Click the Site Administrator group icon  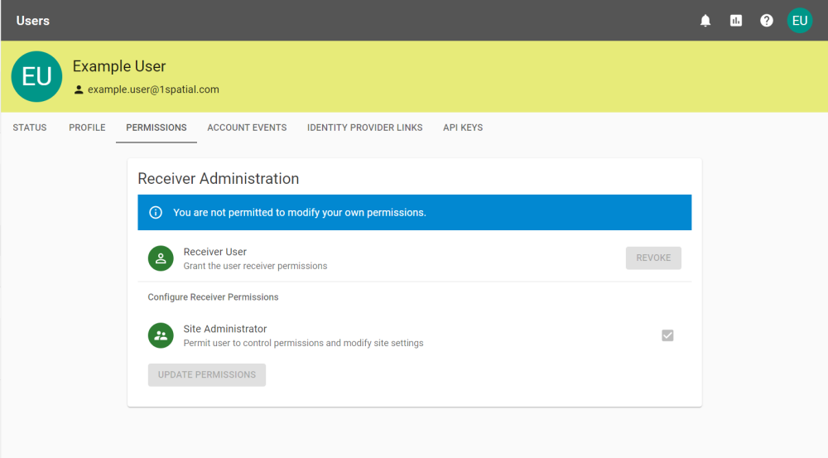pyautogui.click(x=161, y=335)
